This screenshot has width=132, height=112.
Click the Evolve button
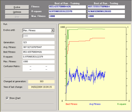[17, 7]
